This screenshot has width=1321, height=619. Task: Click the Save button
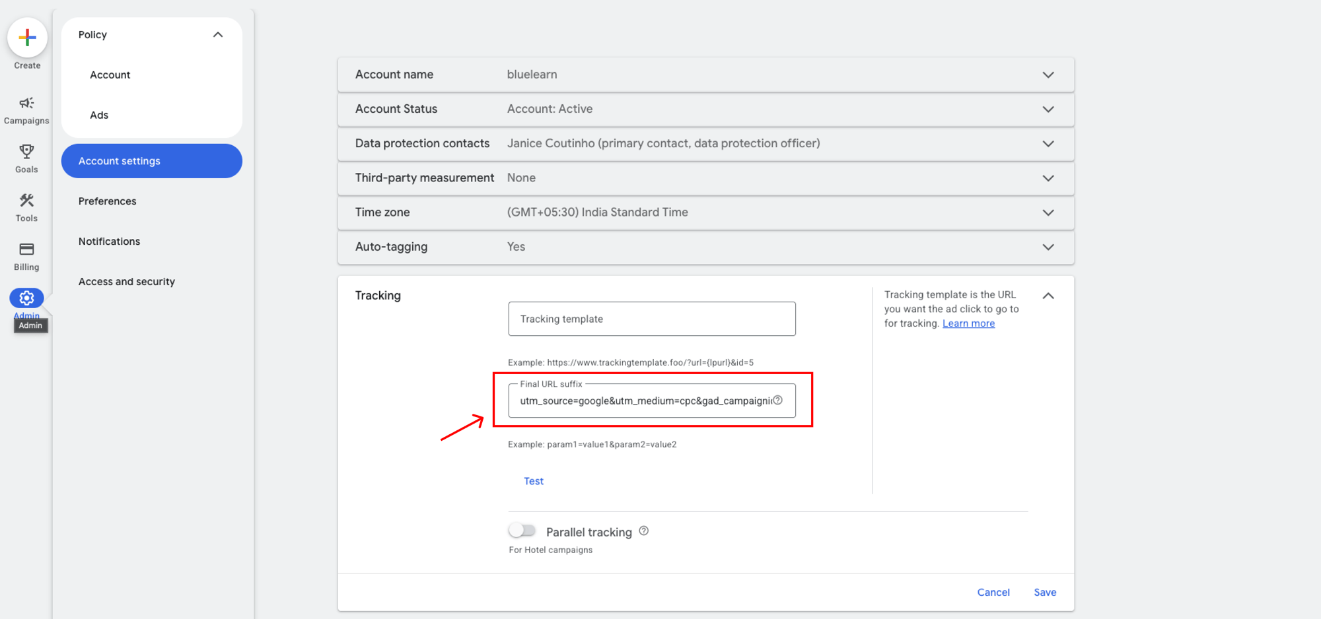click(1045, 593)
